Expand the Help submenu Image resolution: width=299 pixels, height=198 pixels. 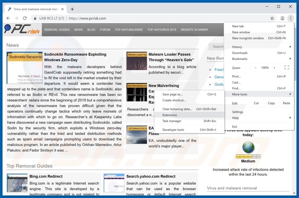click(259, 118)
